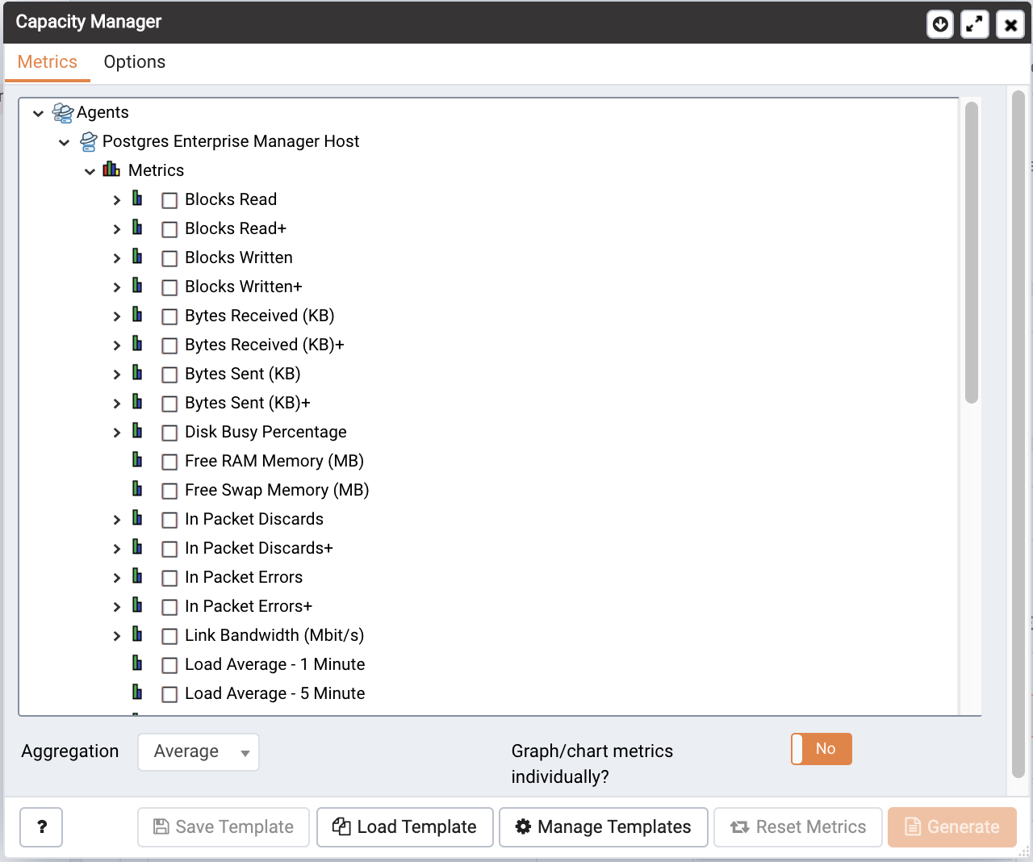Open help with the question mark button
The image size is (1033, 862).
(41, 827)
